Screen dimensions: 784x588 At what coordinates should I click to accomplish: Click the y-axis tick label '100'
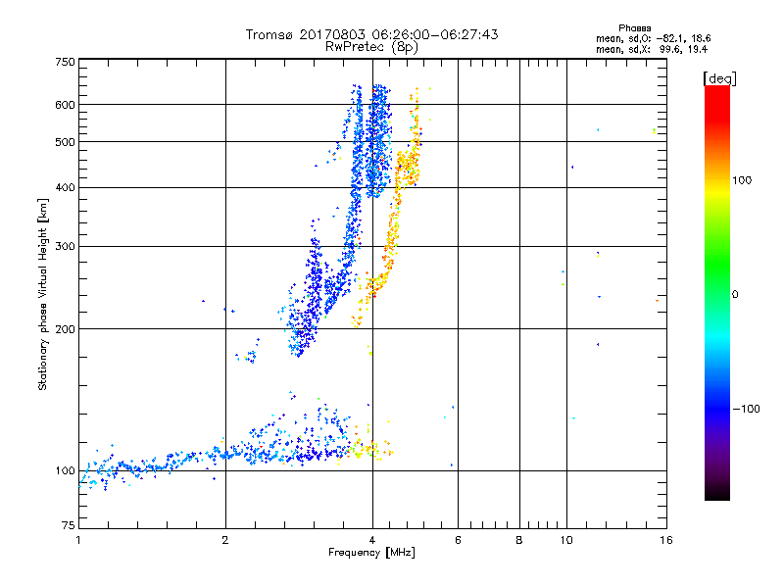point(65,471)
